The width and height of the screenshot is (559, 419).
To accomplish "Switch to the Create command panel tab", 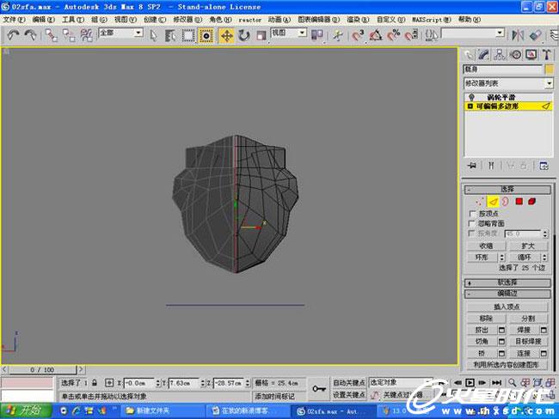I will tap(469, 55).
